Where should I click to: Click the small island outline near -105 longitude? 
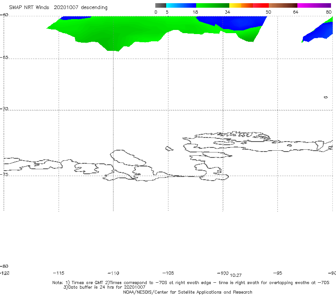click(x=169, y=148)
